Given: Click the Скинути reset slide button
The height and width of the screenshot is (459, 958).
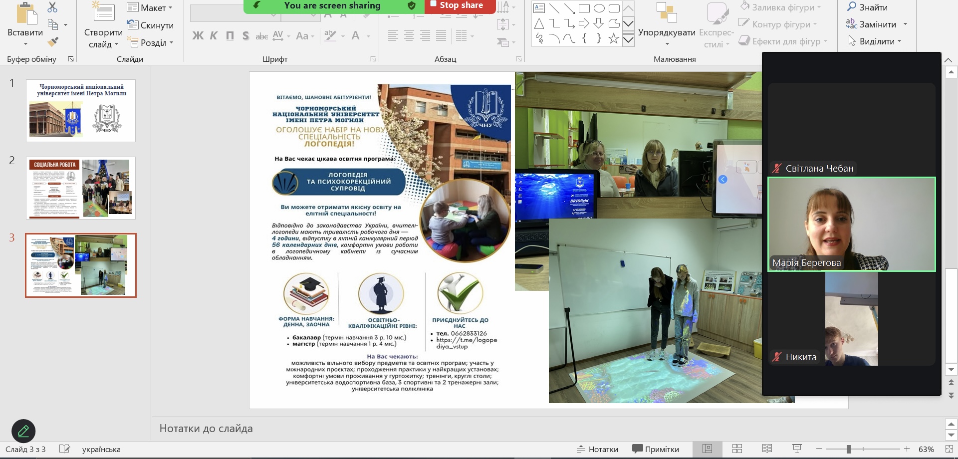Looking at the screenshot, I should click(150, 25).
